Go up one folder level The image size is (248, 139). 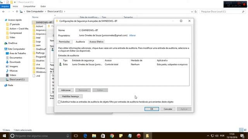[x=17, y=12]
